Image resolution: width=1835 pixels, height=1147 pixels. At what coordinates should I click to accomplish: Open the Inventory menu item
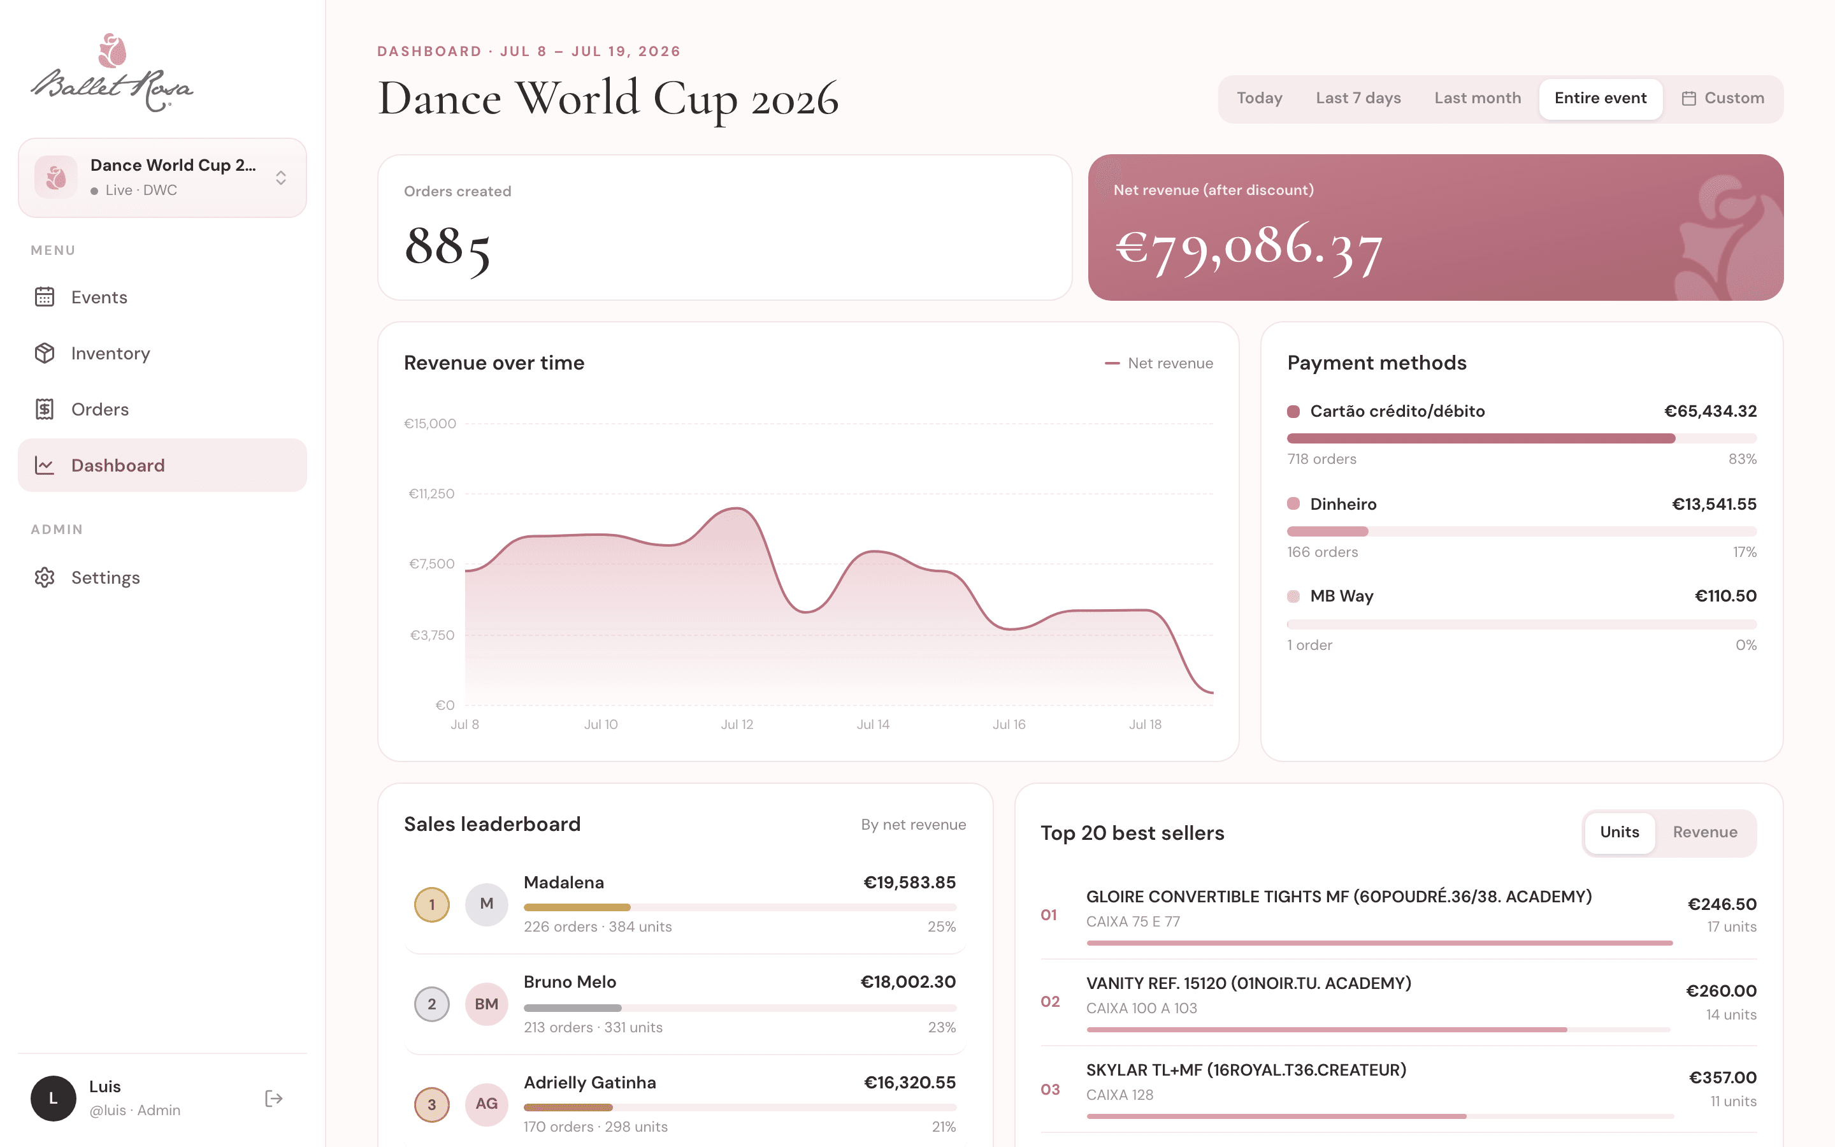pyautogui.click(x=162, y=353)
